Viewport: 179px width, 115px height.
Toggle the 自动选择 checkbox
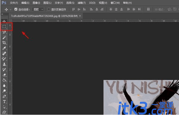coord(16,9)
